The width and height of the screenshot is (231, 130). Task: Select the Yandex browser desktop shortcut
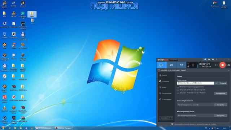pyautogui.click(x=5, y=77)
